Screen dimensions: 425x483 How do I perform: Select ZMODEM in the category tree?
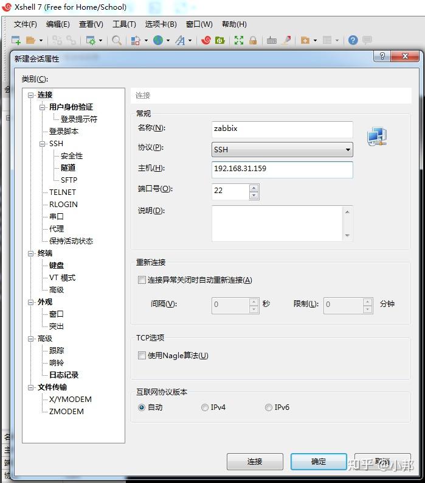click(x=66, y=412)
